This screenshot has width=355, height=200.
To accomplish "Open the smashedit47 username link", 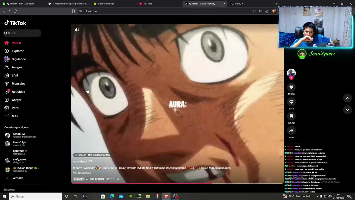I will coord(83,161).
